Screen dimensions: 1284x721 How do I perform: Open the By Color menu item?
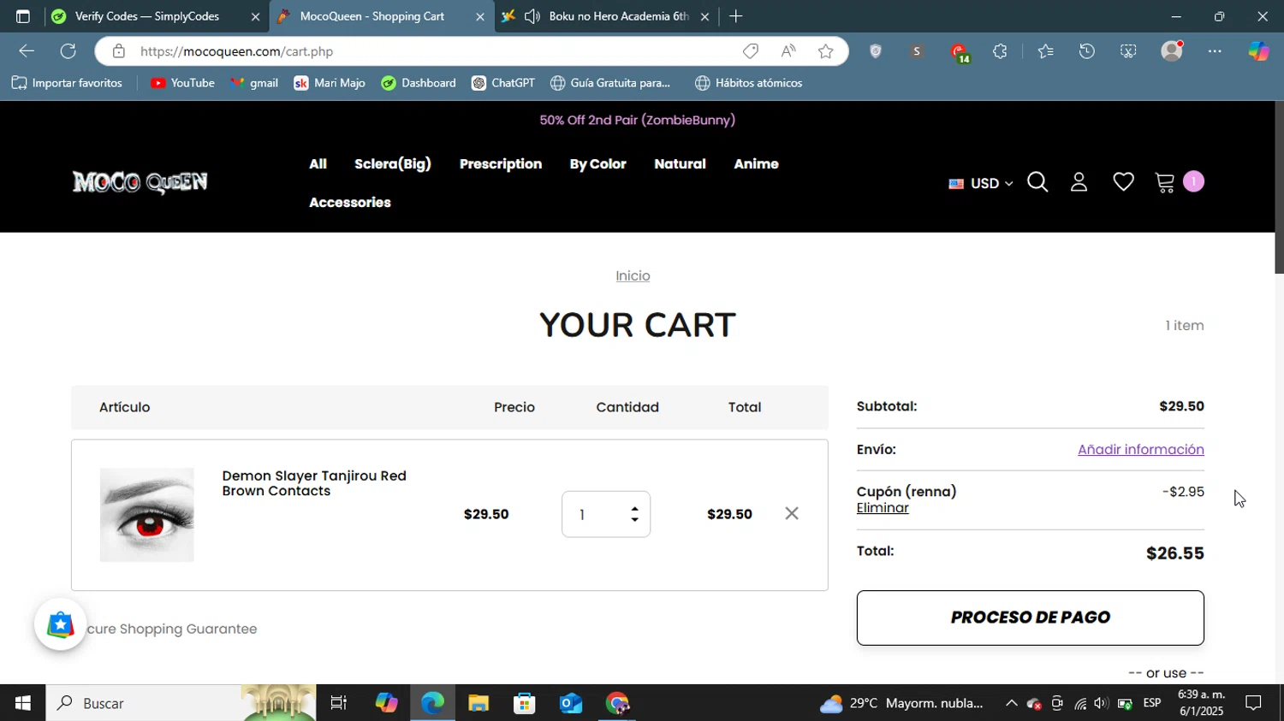pyautogui.click(x=598, y=164)
